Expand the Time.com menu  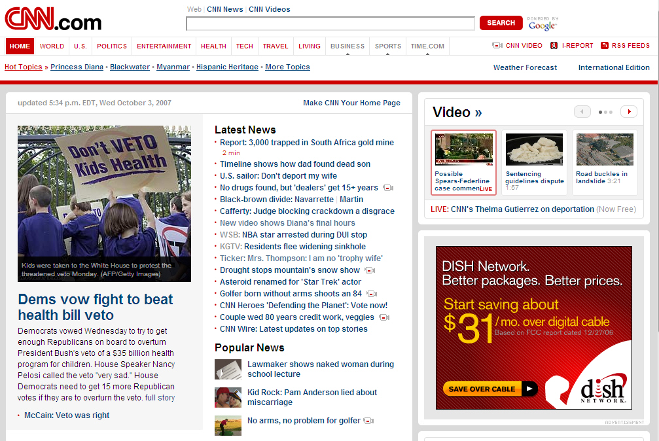tap(427, 46)
